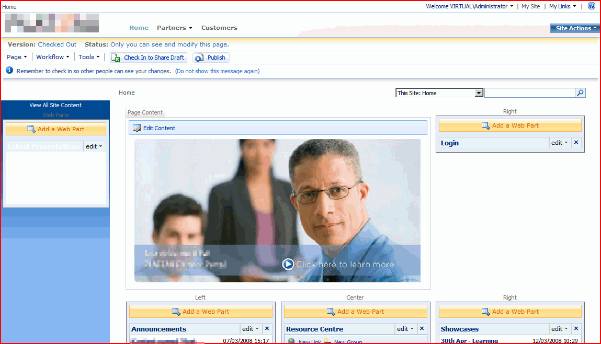Open the Site Actions dropdown
Screen dimensions: 601x344
574,28
